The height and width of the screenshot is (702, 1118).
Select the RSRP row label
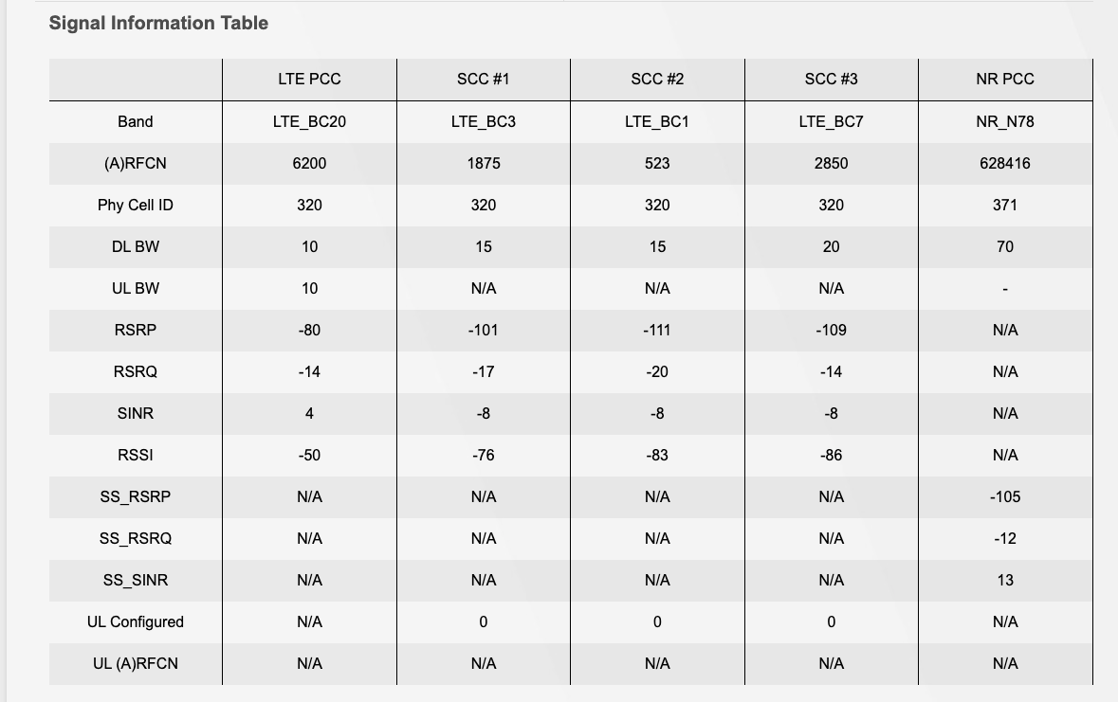[136, 330]
